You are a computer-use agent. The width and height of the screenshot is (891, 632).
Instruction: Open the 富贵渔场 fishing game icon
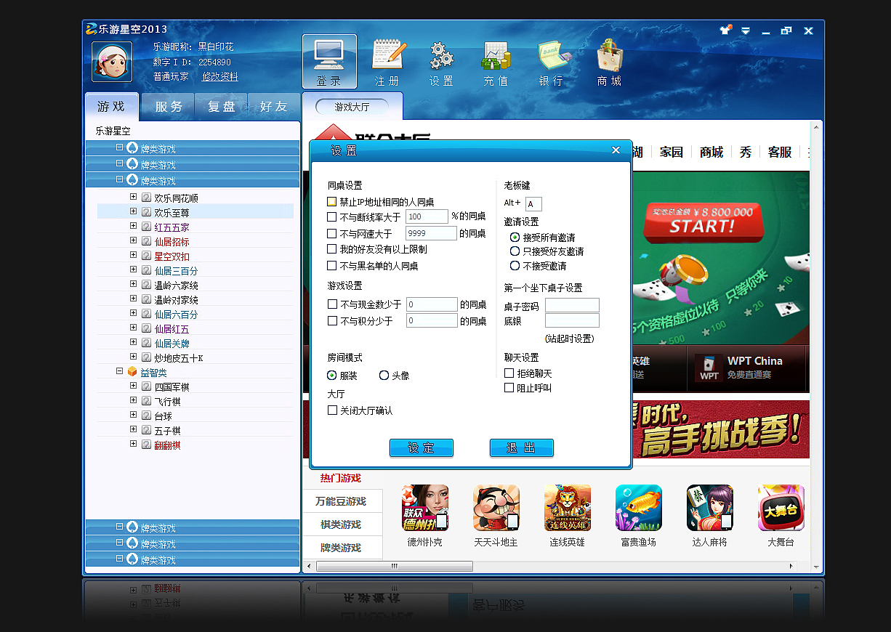(638, 509)
